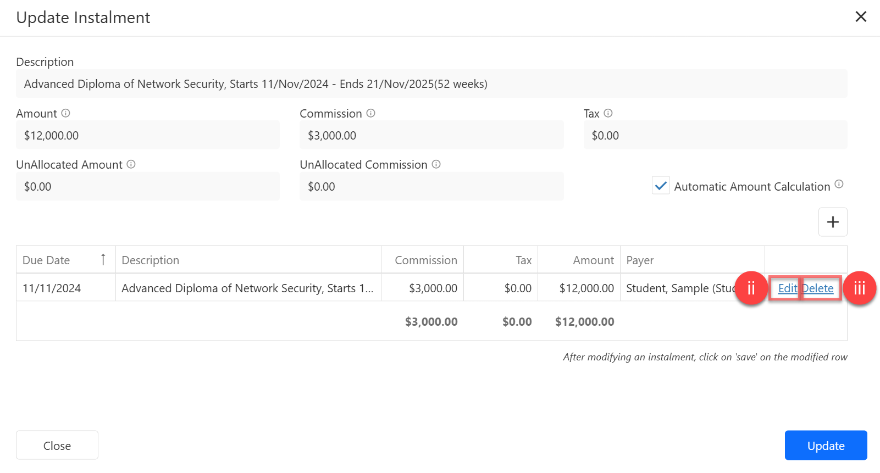Click the Commission column header
This screenshot has height=473, width=880.
[422, 260]
